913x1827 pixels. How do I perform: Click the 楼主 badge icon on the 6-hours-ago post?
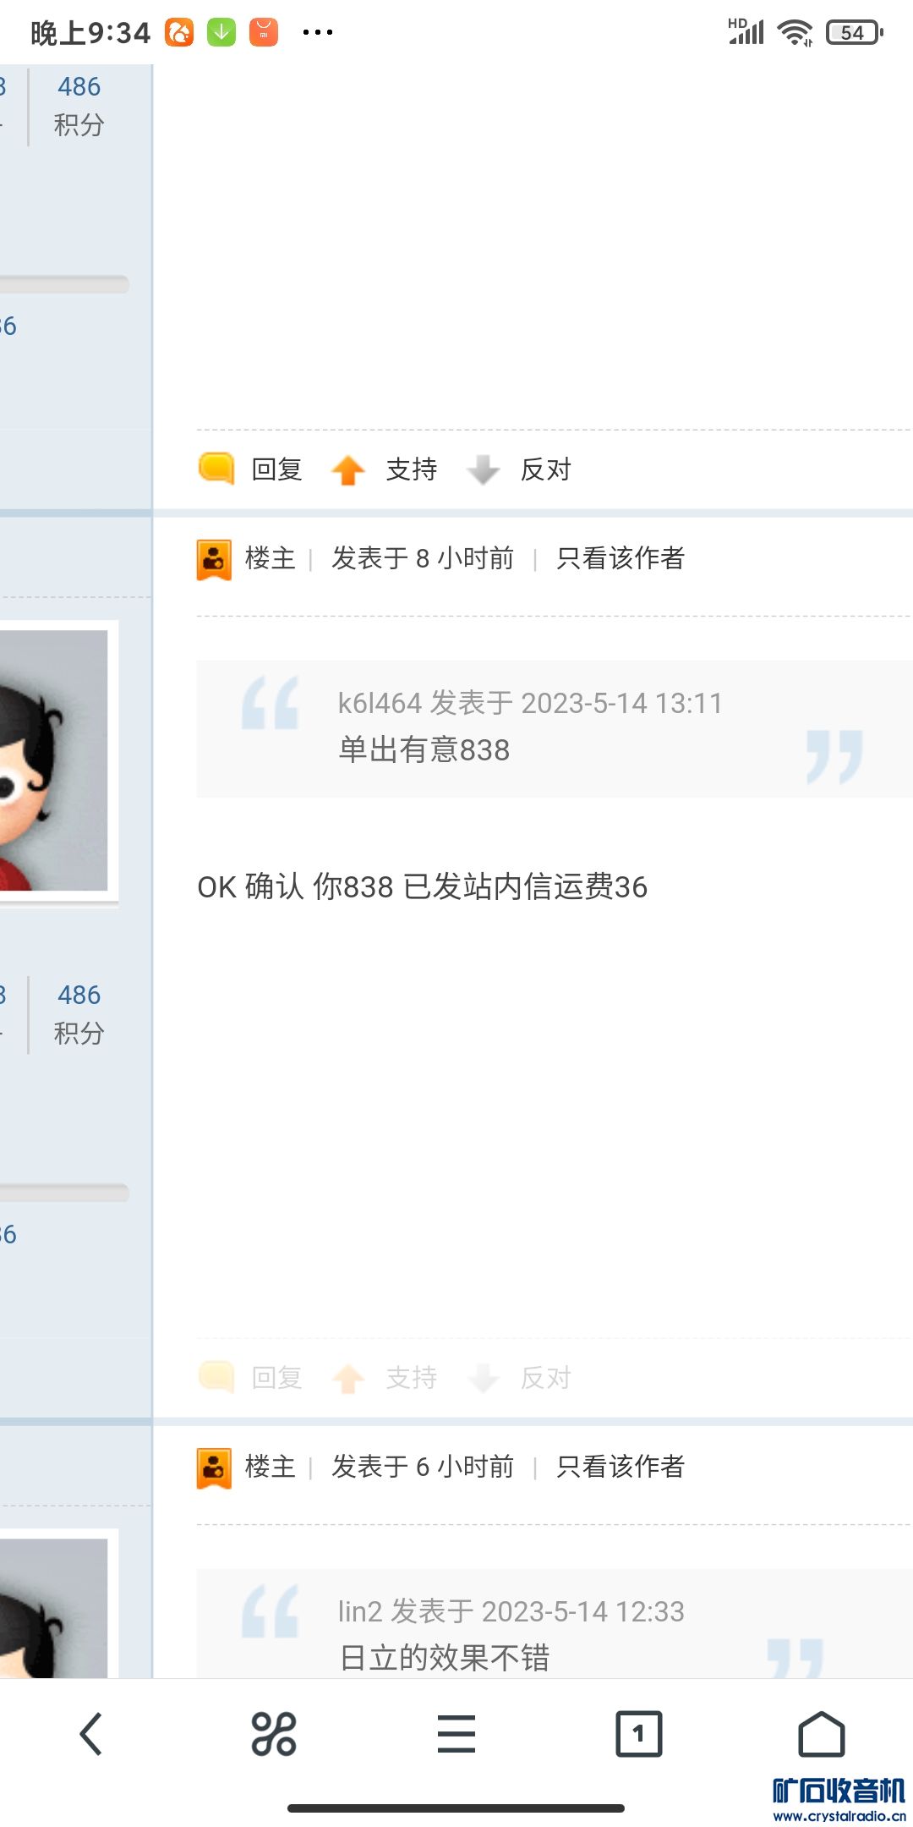point(214,1468)
